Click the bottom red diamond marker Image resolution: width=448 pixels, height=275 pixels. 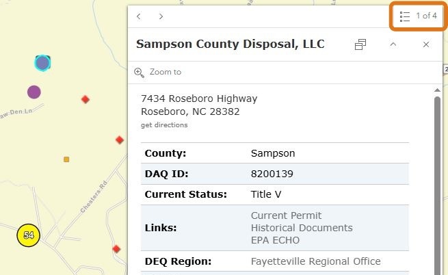[x=117, y=248]
